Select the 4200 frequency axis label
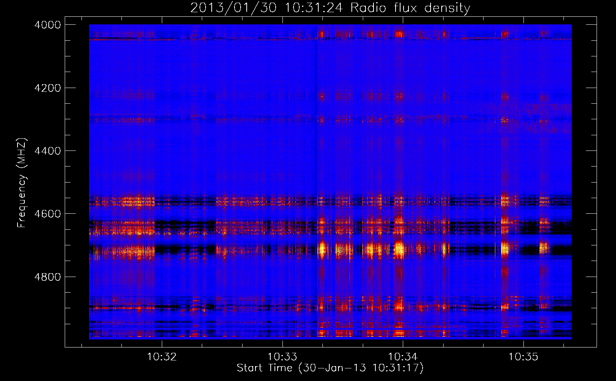616x381 pixels. pos(48,88)
